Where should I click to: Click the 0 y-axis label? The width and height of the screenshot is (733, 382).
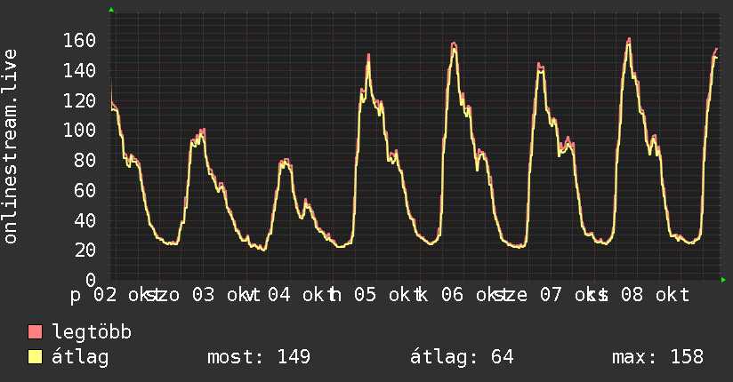[91, 280]
